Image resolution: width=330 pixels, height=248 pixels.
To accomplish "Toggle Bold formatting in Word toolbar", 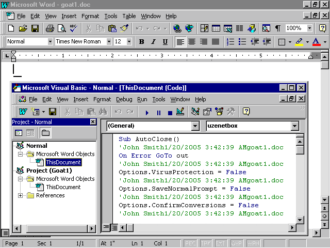I will [141, 42].
